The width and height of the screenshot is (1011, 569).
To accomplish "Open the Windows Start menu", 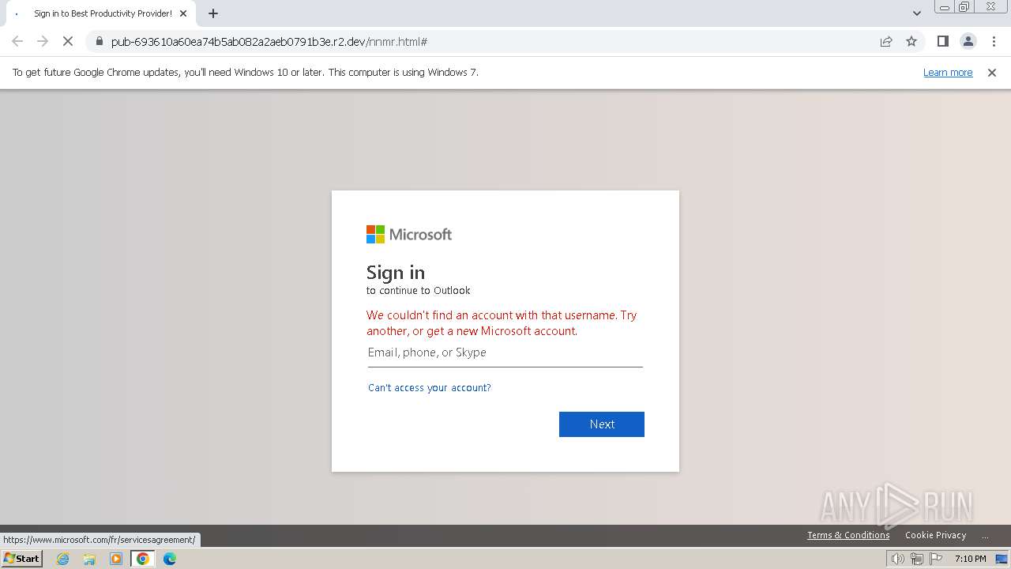I will coord(22,559).
